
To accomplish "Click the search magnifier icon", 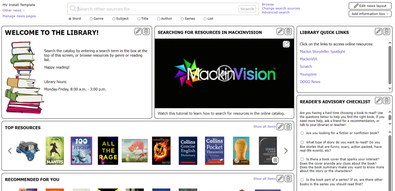I will (x=73, y=9).
